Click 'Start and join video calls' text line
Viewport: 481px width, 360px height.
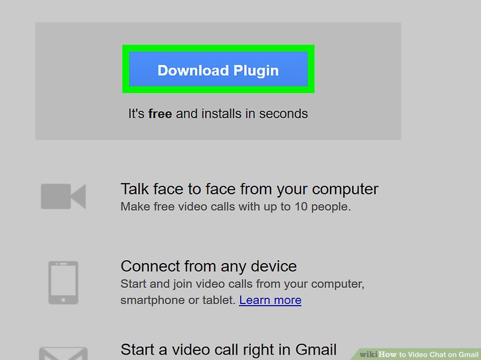[242, 284]
